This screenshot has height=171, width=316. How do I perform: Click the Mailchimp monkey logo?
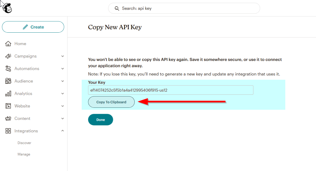pos(7,8)
